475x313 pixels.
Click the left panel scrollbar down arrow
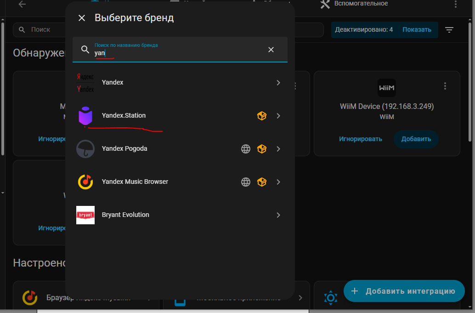[2, 193]
